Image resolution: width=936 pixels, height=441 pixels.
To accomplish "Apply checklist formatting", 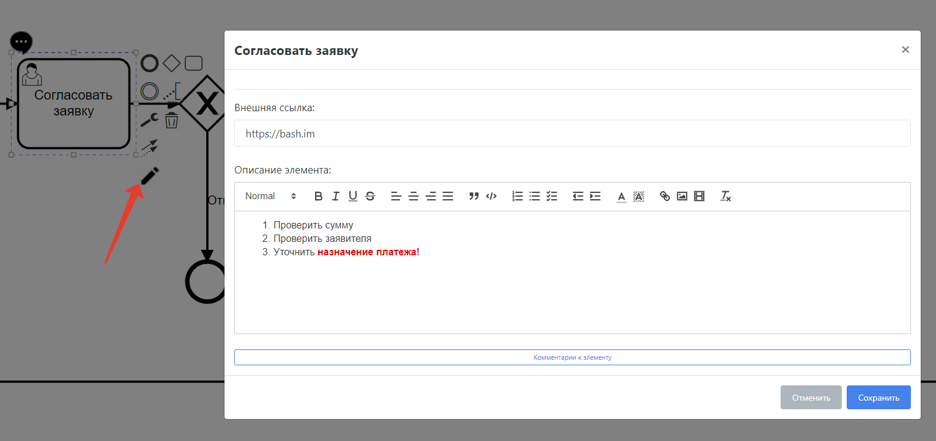I will coord(552,196).
